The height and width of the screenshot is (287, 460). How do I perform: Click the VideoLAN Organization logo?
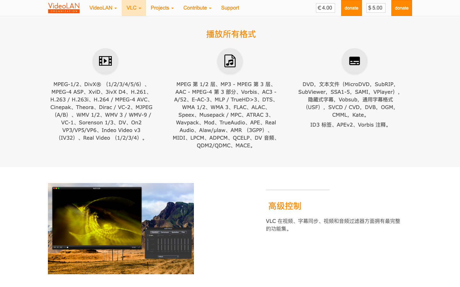[x=64, y=8]
